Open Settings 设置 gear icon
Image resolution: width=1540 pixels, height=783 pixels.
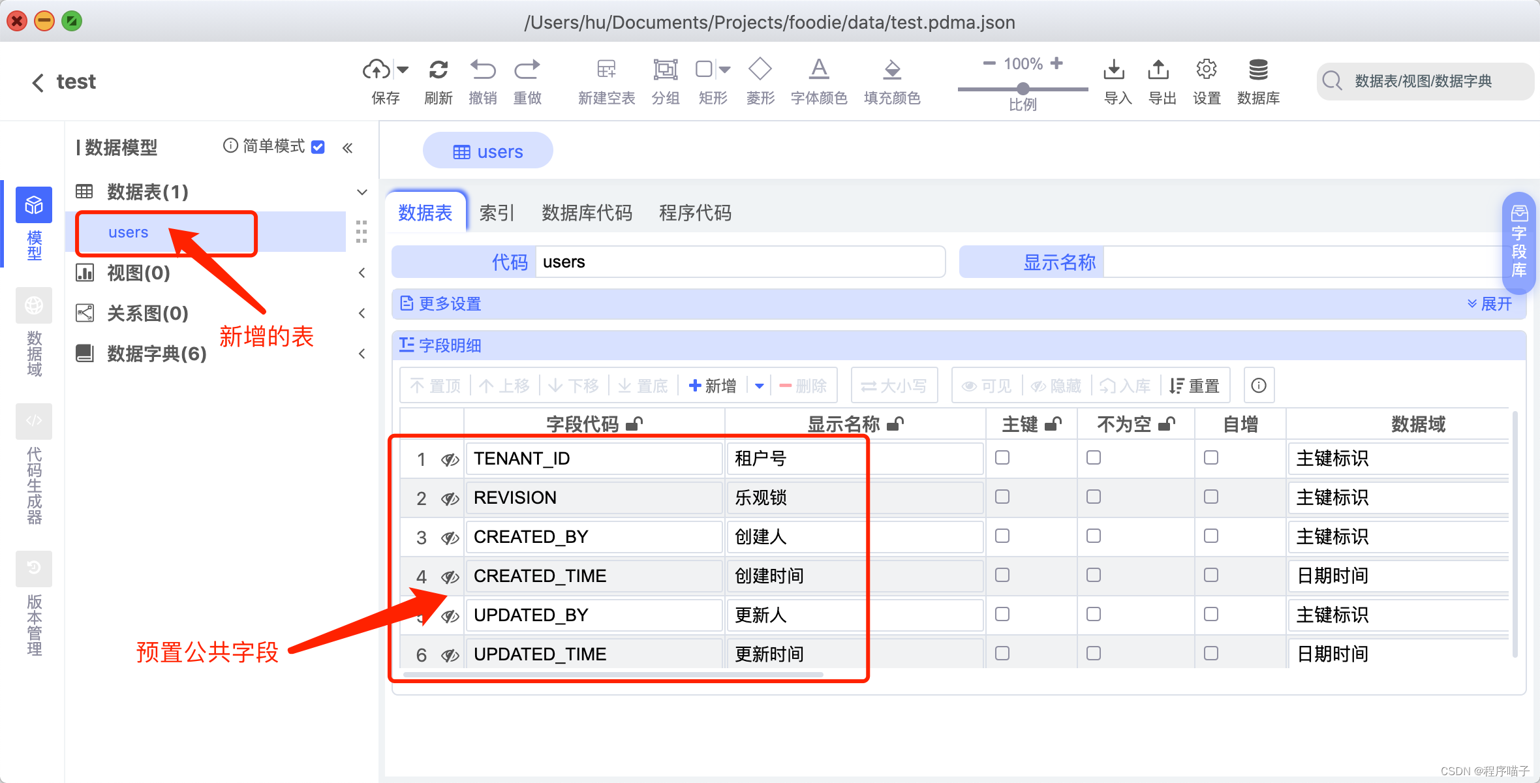coord(1207,69)
